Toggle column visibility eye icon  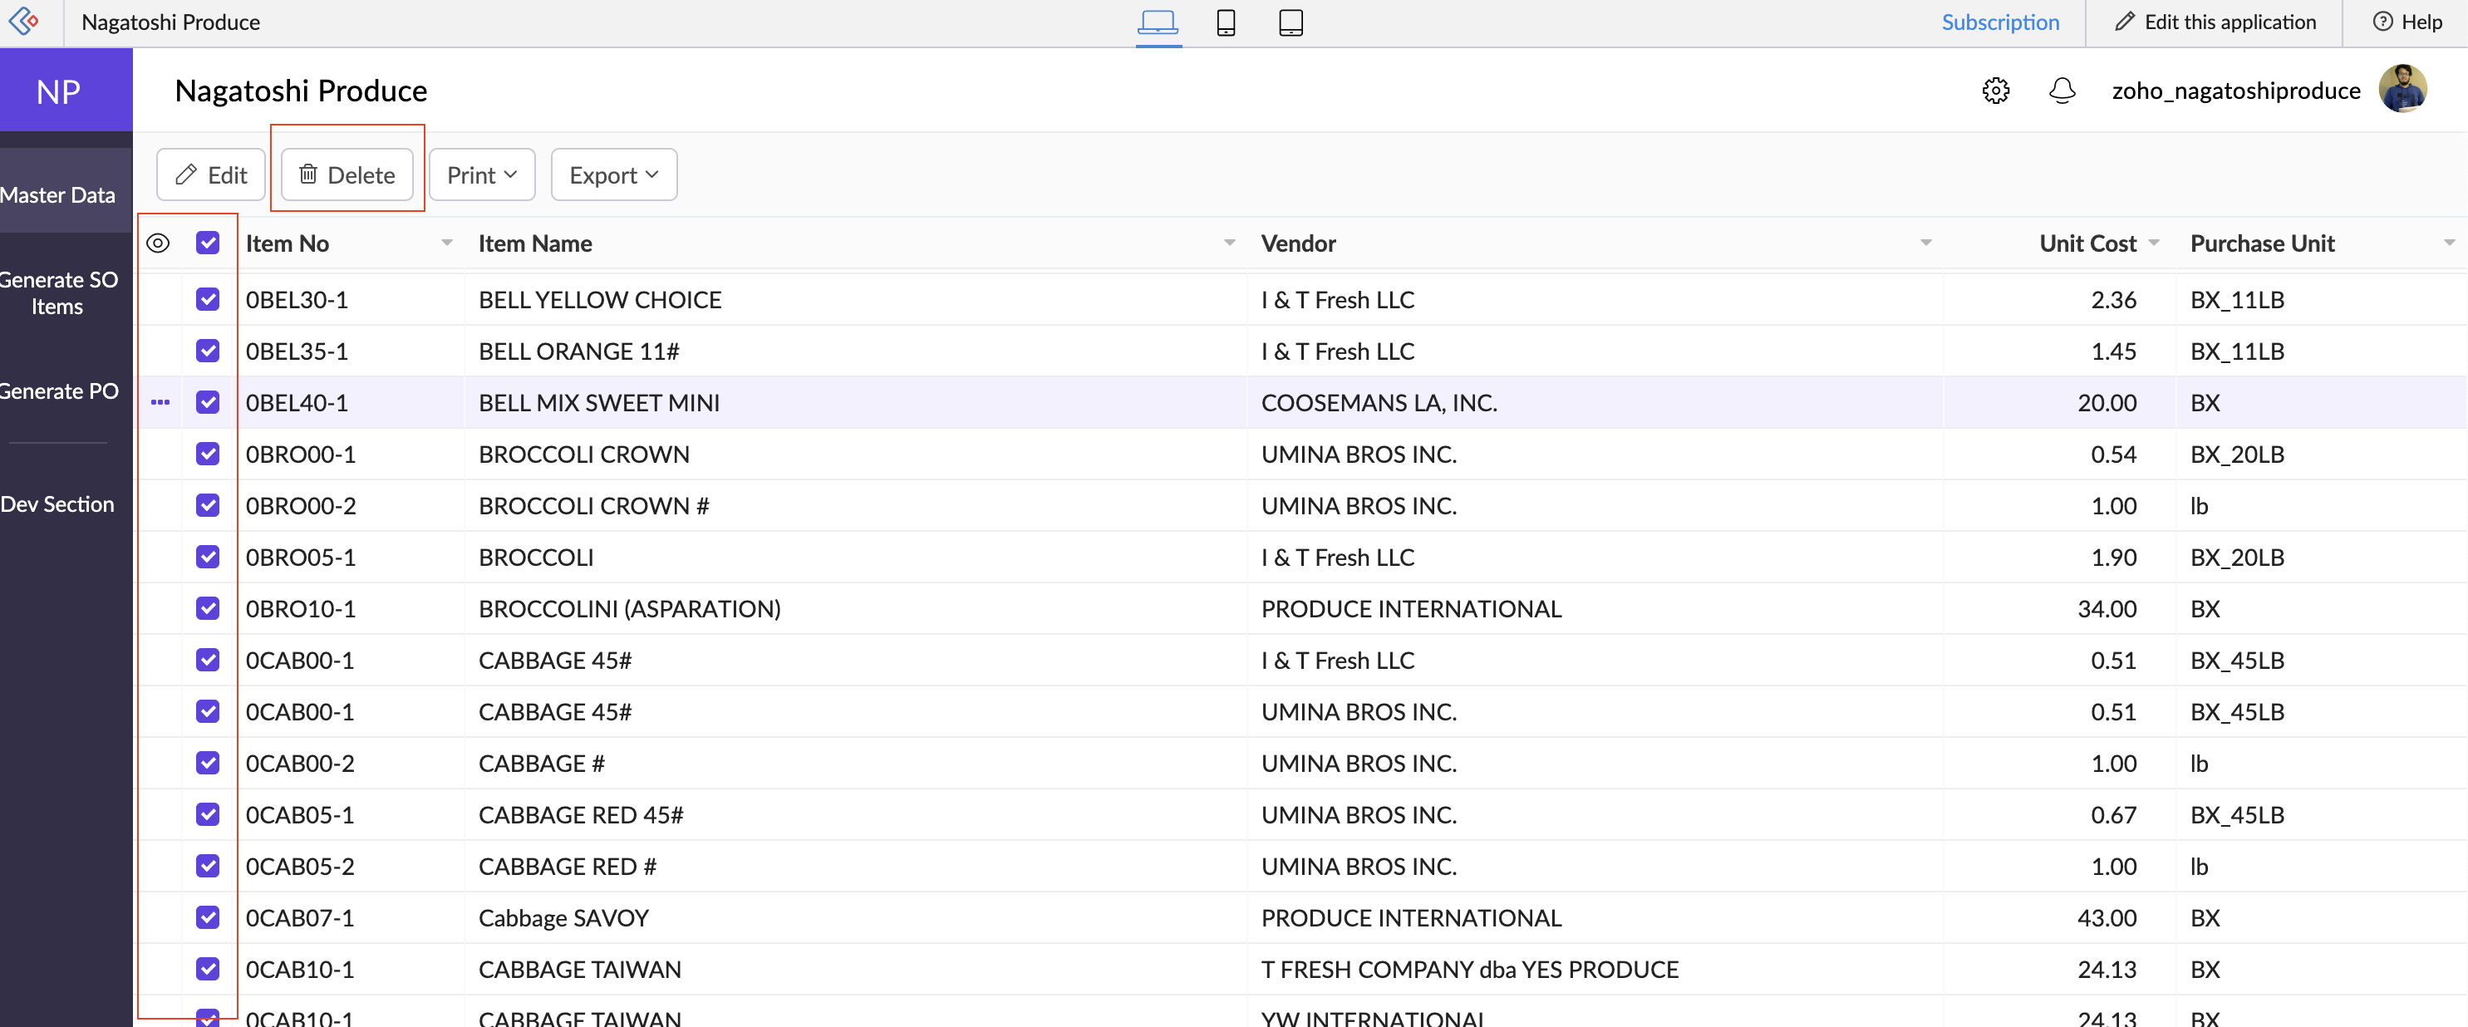pyautogui.click(x=158, y=243)
